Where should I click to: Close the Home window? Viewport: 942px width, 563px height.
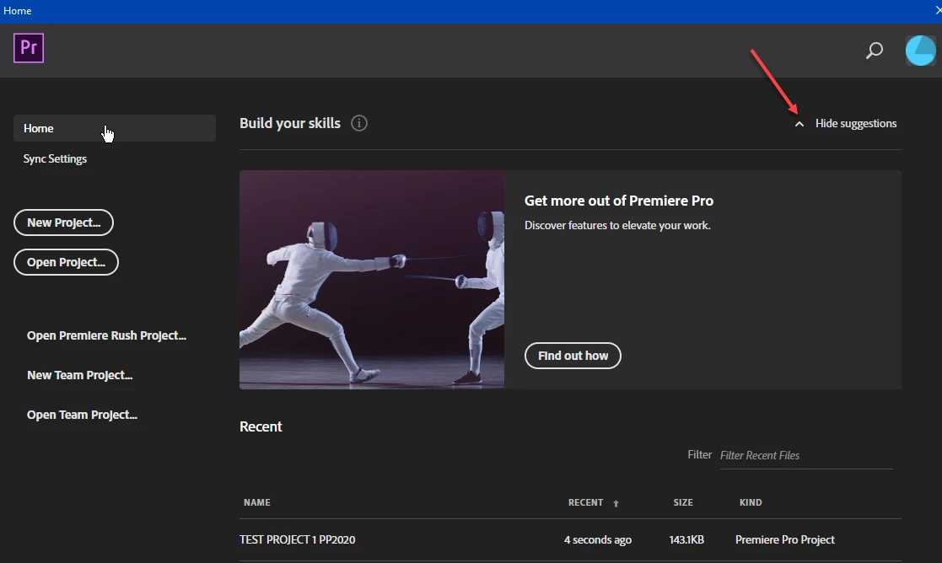[938, 11]
